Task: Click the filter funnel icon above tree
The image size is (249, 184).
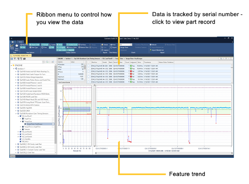Action: click(14, 59)
